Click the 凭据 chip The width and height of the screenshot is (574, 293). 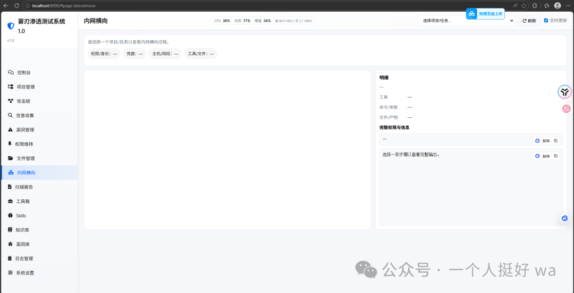tap(134, 54)
